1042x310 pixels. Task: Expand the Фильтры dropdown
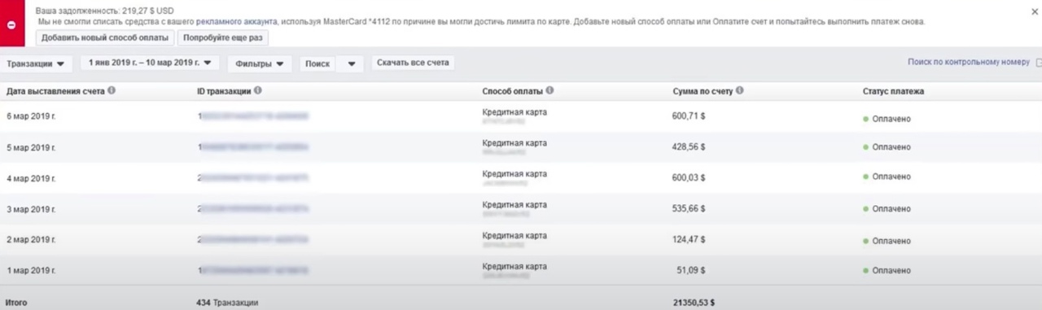click(x=260, y=63)
